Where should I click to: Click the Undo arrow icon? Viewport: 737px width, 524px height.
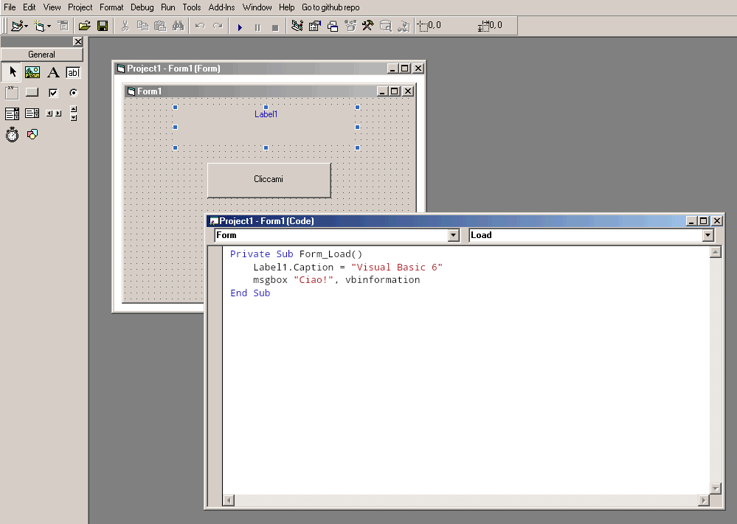point(200,26)
